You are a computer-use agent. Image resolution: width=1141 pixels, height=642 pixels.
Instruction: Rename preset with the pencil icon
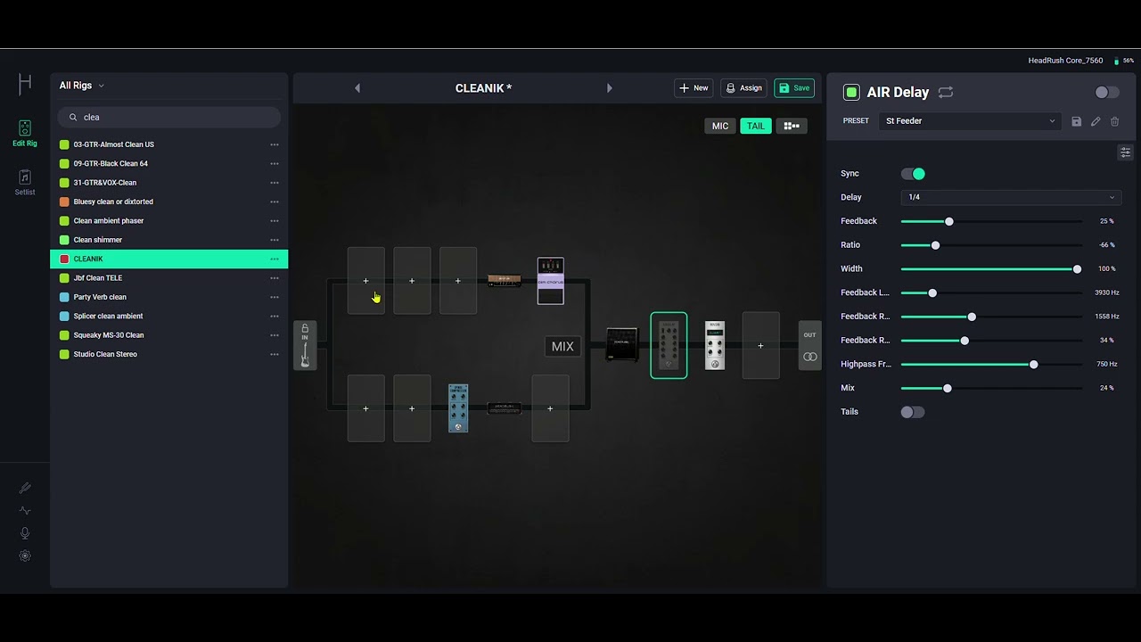(x=1096, y=121)
